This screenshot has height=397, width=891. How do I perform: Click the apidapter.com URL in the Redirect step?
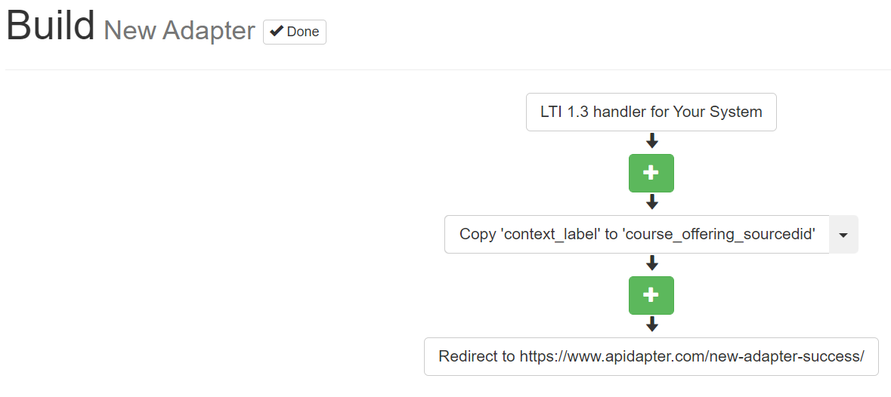[691, 356]
